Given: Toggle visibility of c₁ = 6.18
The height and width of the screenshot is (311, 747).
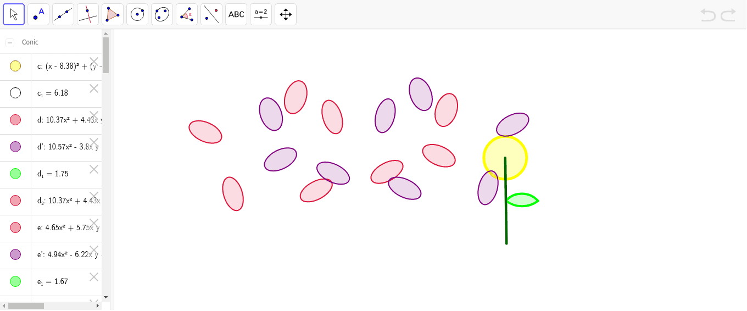Looking at the screenshot, I should (x=15, y=93).
